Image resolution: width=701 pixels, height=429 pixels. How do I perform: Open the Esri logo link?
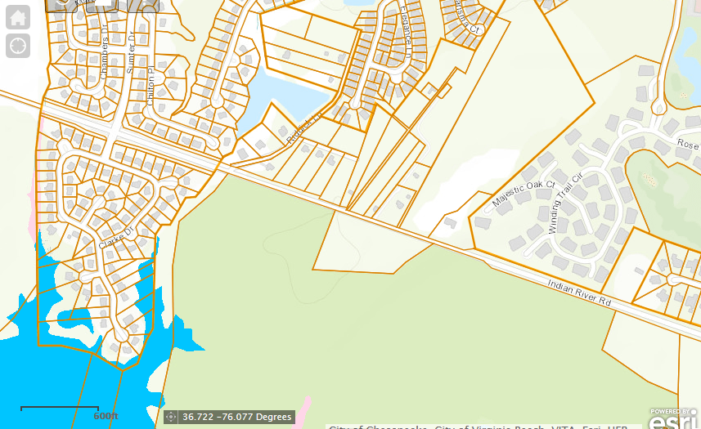pos(674,418)
